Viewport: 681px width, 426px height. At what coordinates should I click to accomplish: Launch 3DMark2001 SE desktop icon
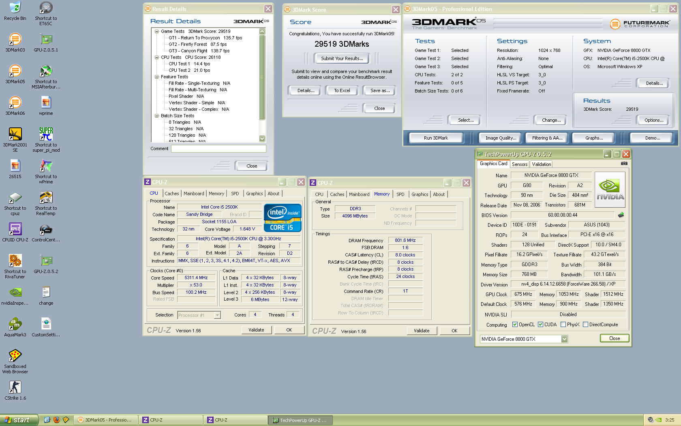(x=15, y=140)
